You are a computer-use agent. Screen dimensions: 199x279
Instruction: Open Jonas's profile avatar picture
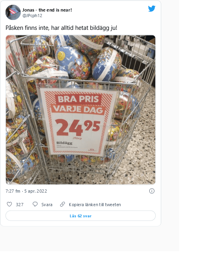pyautogui.click(x=13, y=12)
